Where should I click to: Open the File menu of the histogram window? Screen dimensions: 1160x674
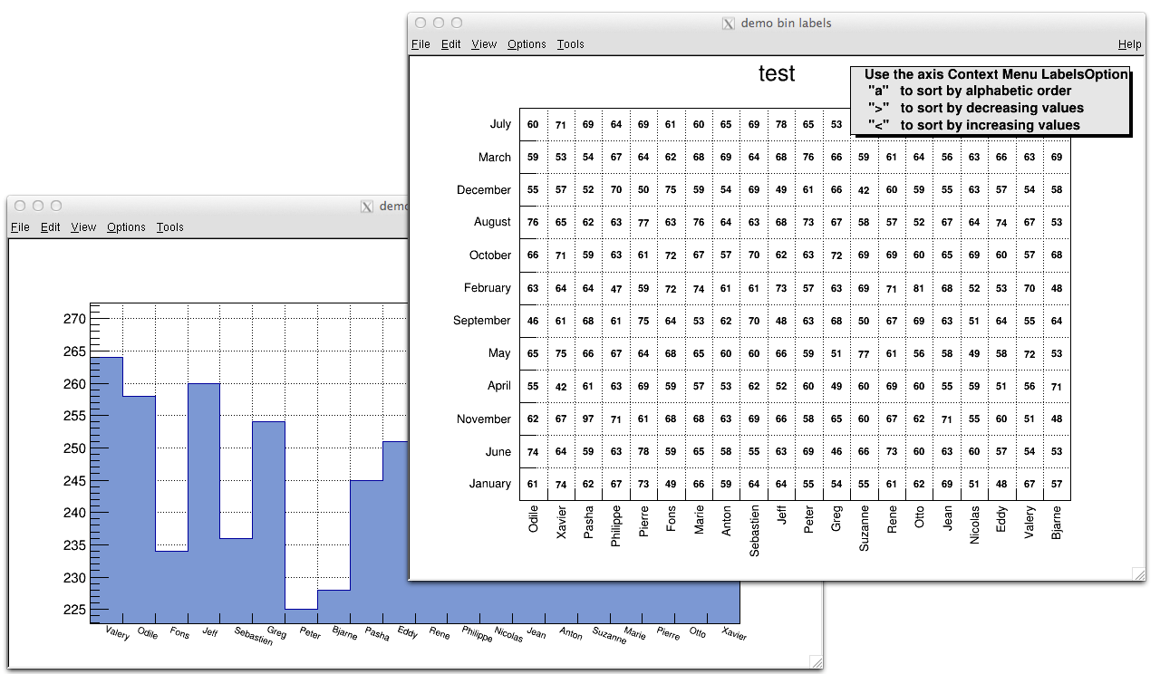pyautogui.click(x=20, y=227)
